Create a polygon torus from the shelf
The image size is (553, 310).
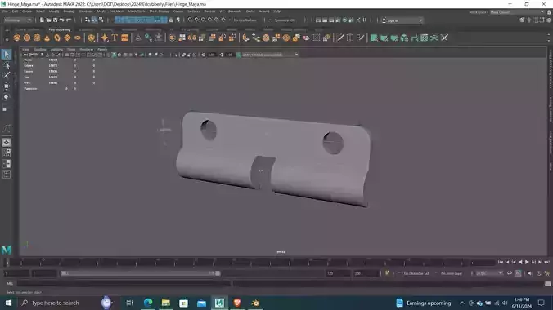pyautogui.click(x=57, y=38)
